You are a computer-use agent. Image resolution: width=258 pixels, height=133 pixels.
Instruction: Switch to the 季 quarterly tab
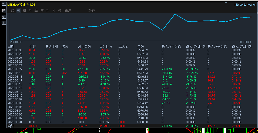click(36, 11)
